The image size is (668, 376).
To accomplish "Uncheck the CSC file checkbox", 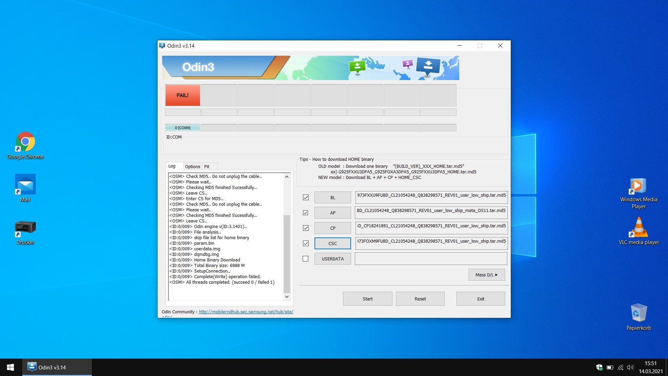I will coord(305,243).
